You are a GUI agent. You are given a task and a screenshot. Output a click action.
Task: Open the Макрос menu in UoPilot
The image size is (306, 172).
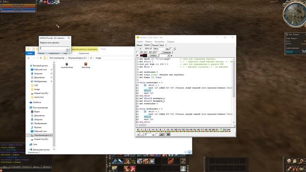pyautogui.click(x=149, y=42)
